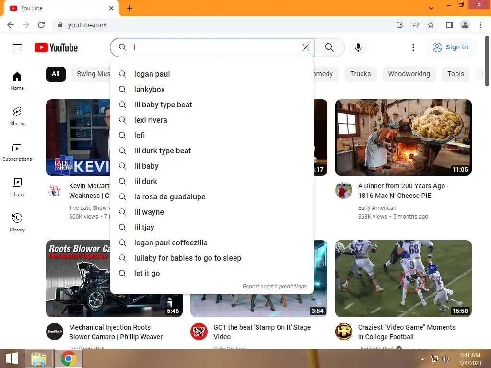Choose 'lullaby for babies to go to sleep'
This screenshot has height=368, width=491.
pos(212,258)
